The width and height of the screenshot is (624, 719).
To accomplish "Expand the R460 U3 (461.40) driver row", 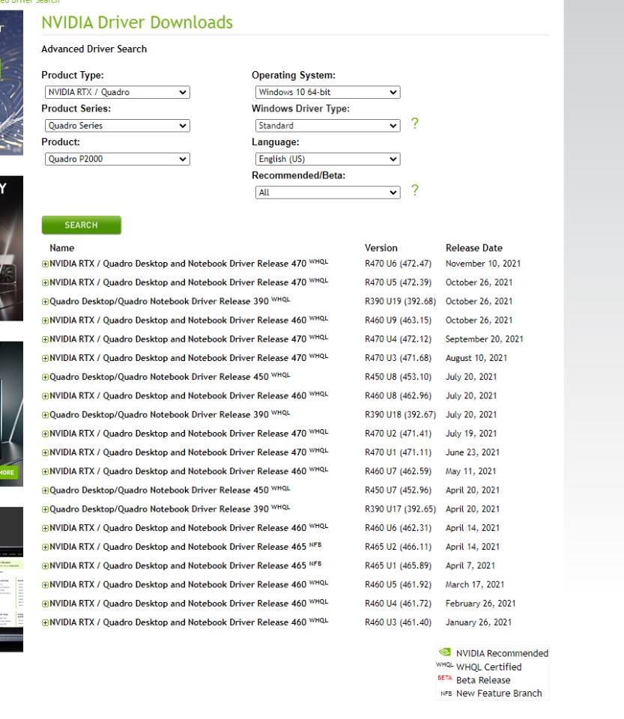I will [x=45, y=622].
